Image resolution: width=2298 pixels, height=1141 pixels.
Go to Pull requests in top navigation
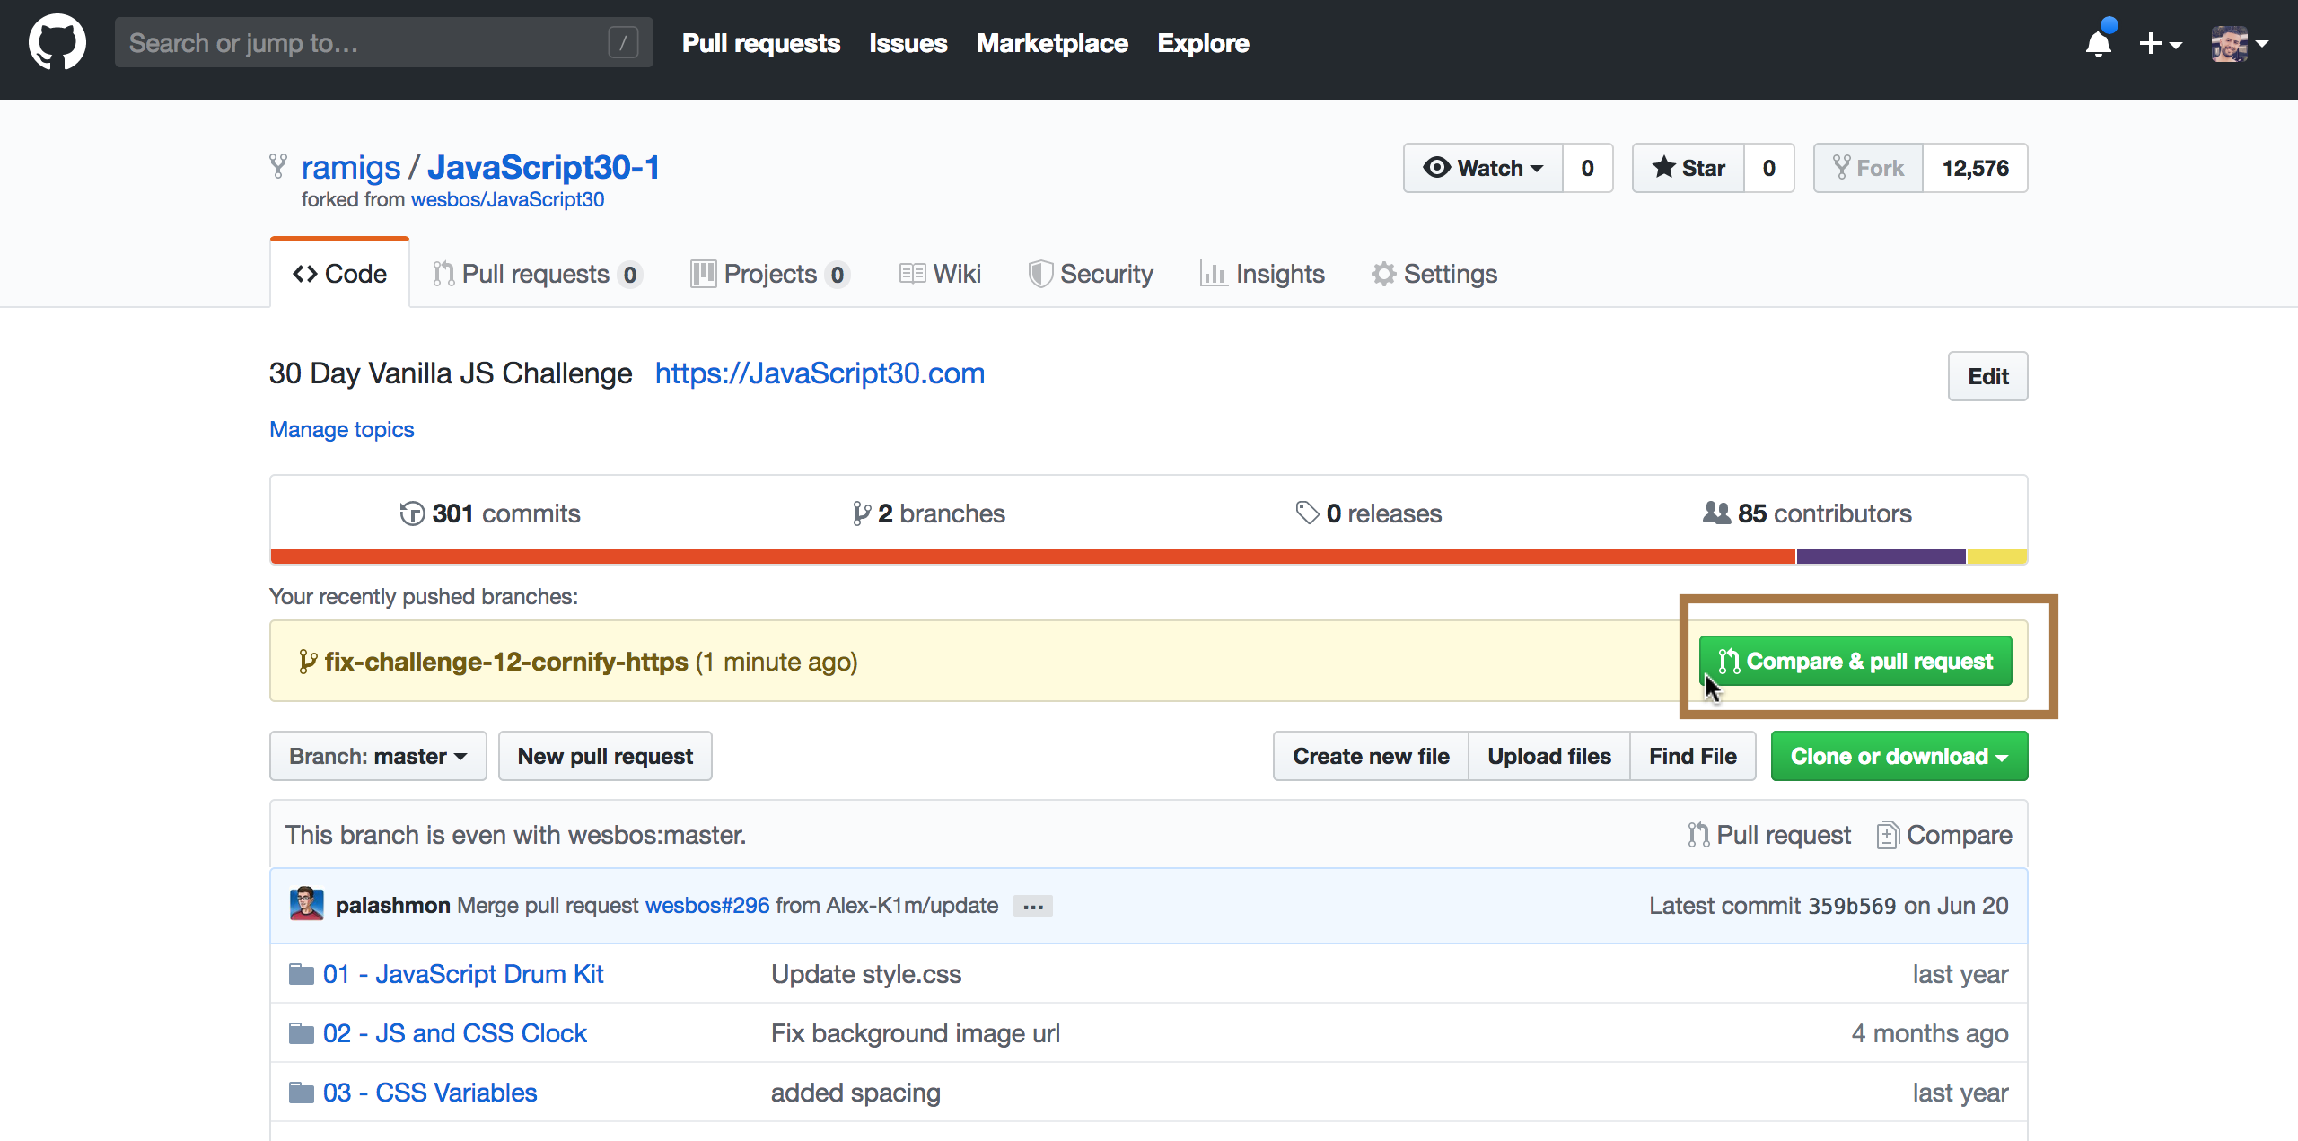pos(760,43)
